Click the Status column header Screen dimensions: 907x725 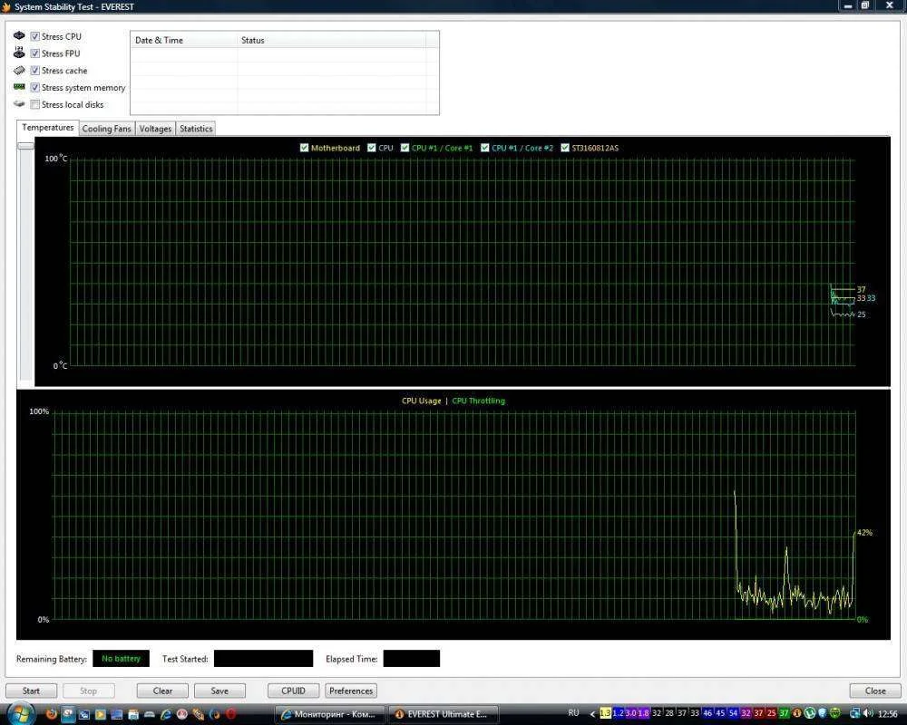click(331, 40)
